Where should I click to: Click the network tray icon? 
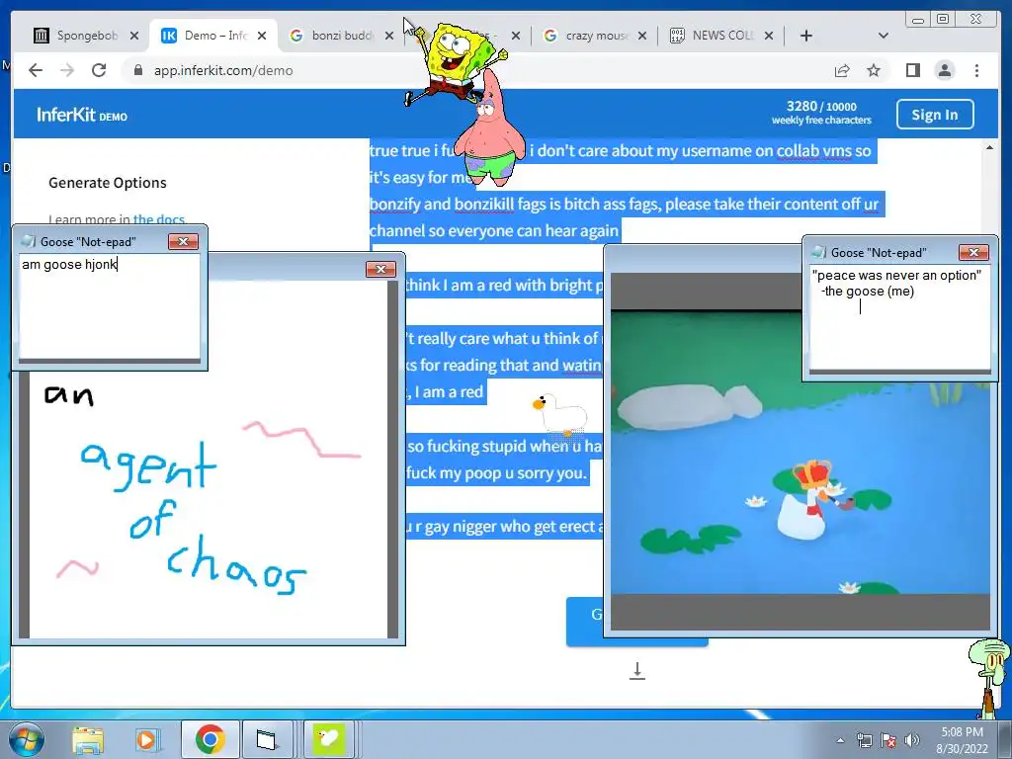[864, 740]
